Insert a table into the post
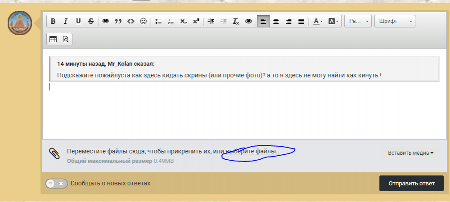 tap(53, 39)
